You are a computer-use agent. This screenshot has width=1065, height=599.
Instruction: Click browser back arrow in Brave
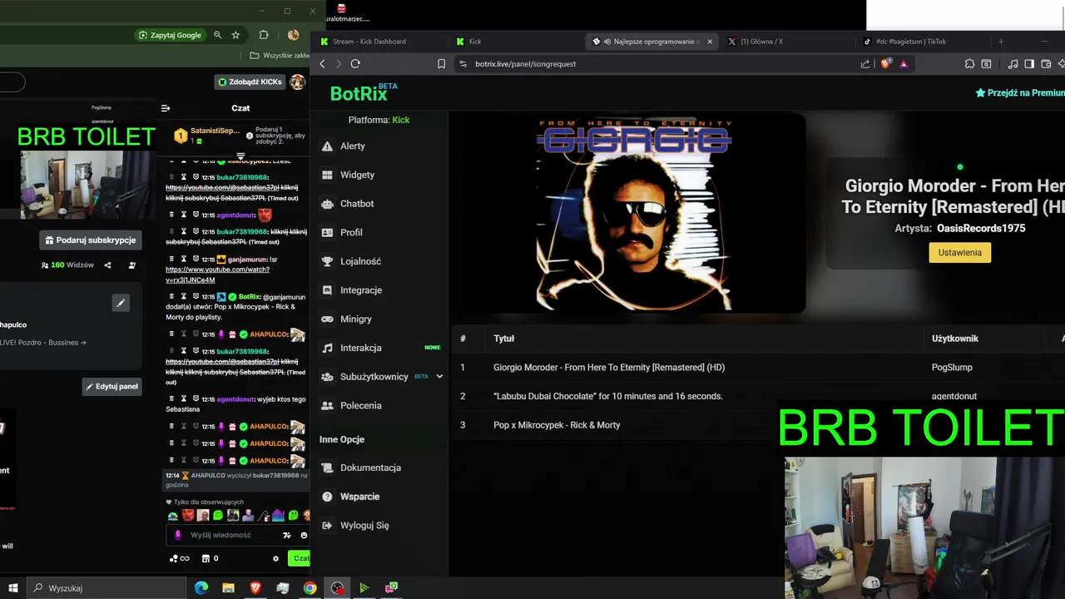(323, 64)
